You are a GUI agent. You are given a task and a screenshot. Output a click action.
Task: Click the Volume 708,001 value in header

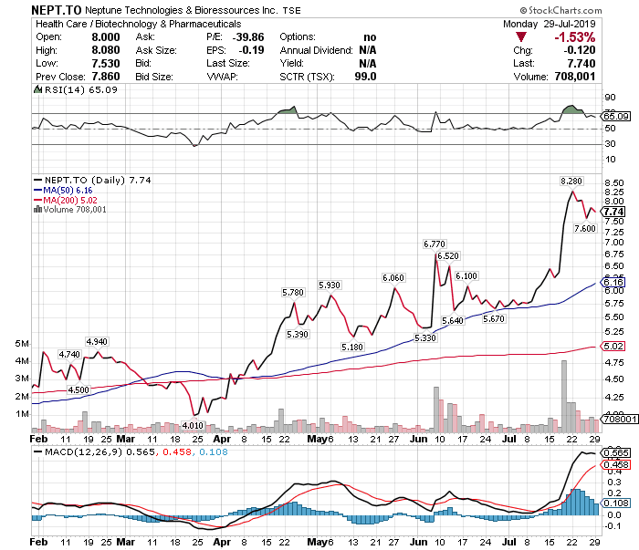click(575, 77)
